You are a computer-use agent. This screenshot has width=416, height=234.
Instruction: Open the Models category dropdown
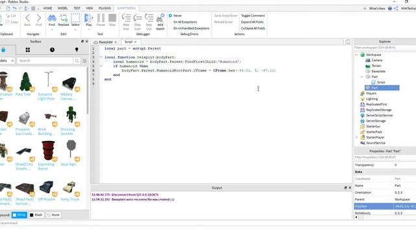click(x=7, y=60)
